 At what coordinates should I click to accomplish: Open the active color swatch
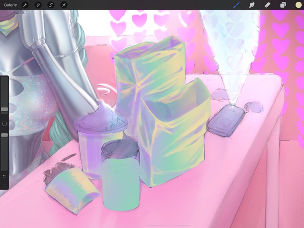pos(298,5)
